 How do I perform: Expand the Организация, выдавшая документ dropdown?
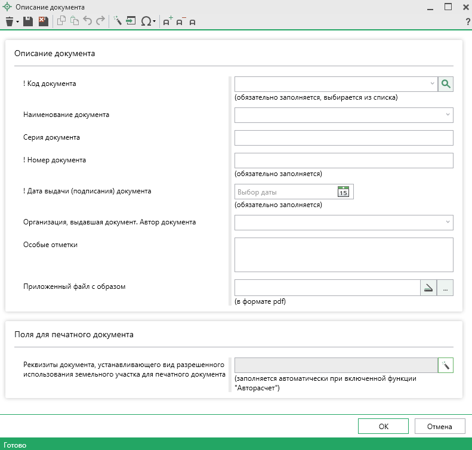pyautogui.click(x=447, y=223)
